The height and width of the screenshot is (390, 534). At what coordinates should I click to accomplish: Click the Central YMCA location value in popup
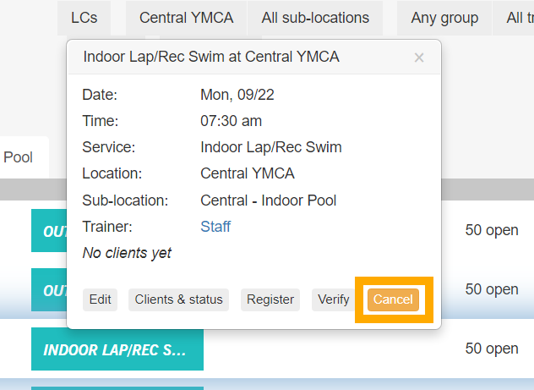[248, 173]
